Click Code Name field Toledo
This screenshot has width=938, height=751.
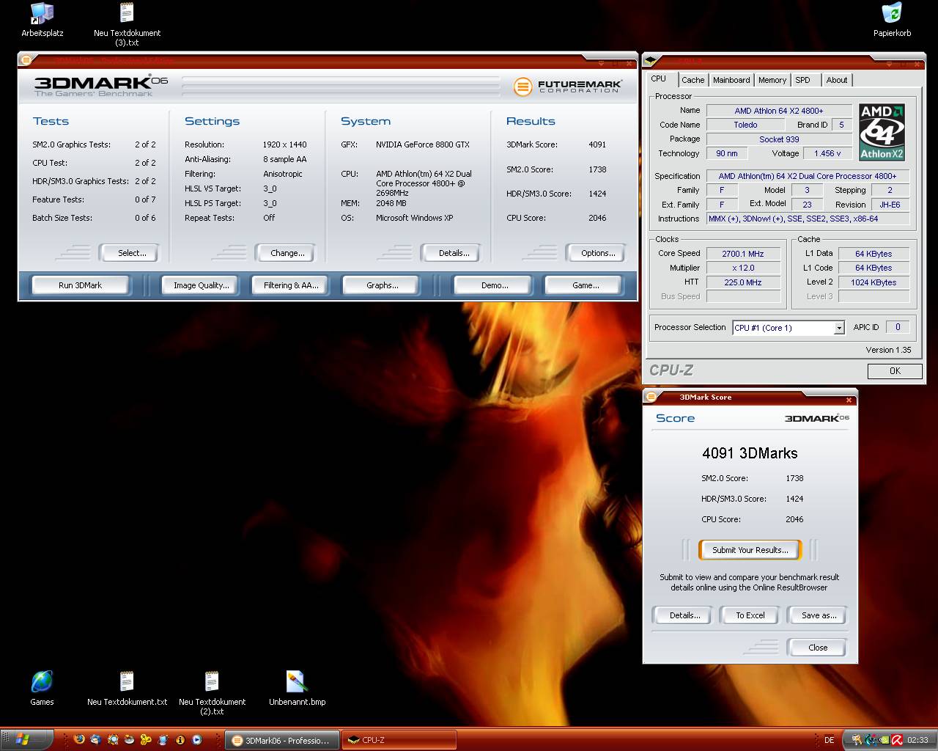[745, 125]
